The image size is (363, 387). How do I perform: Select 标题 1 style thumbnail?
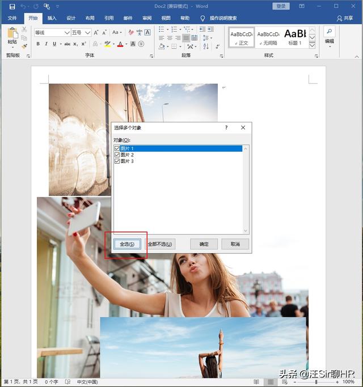295,37
